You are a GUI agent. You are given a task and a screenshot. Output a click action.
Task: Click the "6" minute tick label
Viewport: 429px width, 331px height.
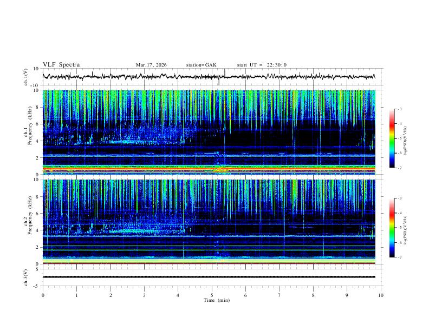coord(245,295)
